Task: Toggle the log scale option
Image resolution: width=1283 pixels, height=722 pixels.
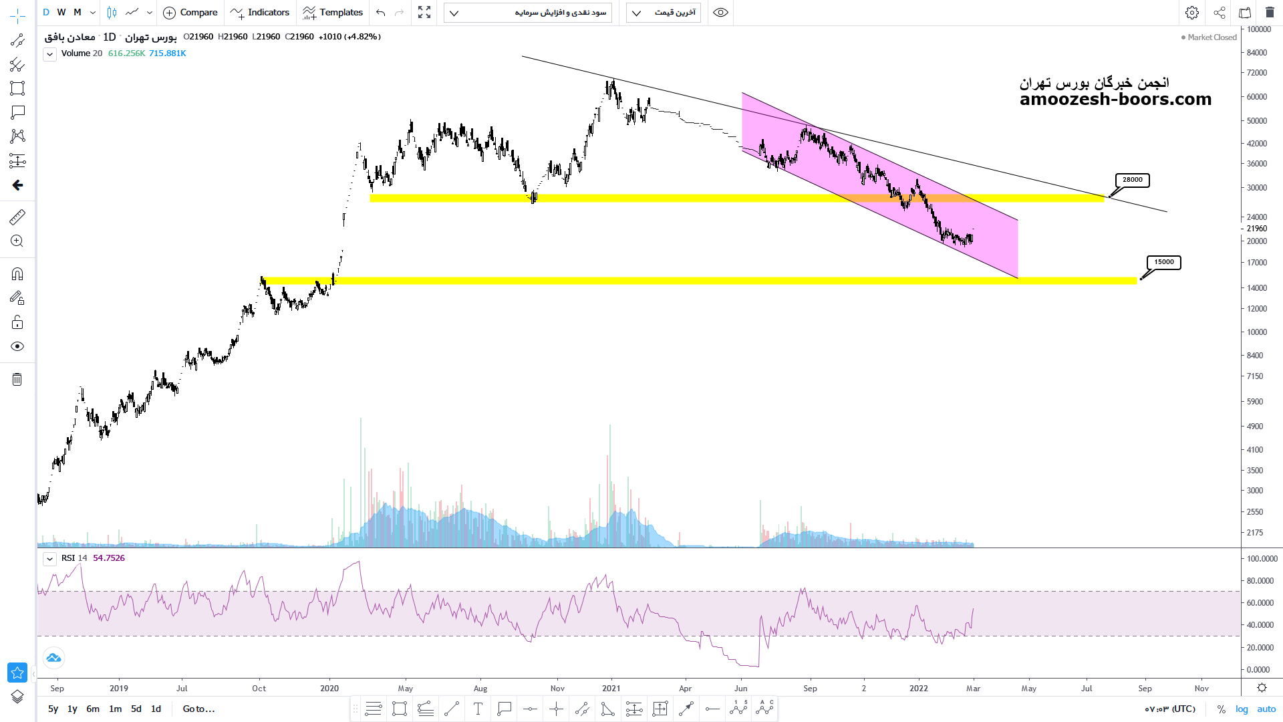Action: (1242, 709)
